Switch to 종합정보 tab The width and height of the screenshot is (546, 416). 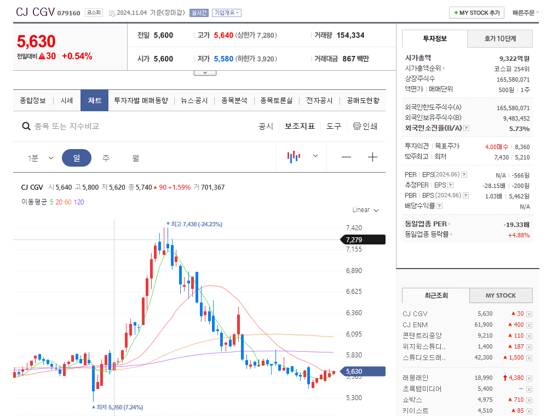coord(33,101)
